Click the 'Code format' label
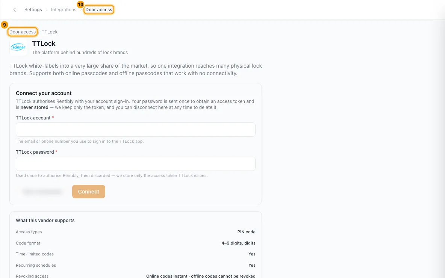 coord(28,243)
